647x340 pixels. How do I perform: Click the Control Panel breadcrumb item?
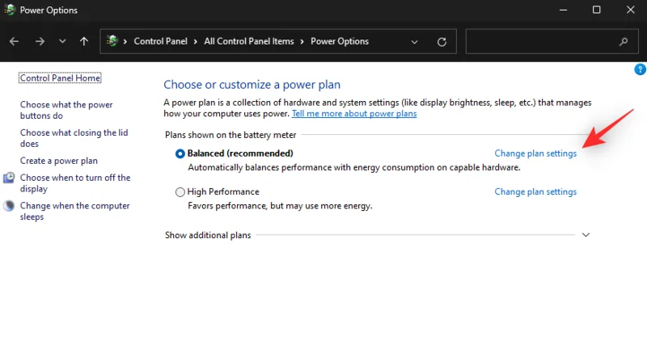coord(161,41)
